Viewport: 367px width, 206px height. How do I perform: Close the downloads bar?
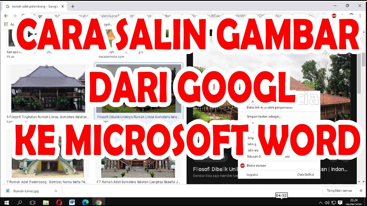tap(361, 191)
